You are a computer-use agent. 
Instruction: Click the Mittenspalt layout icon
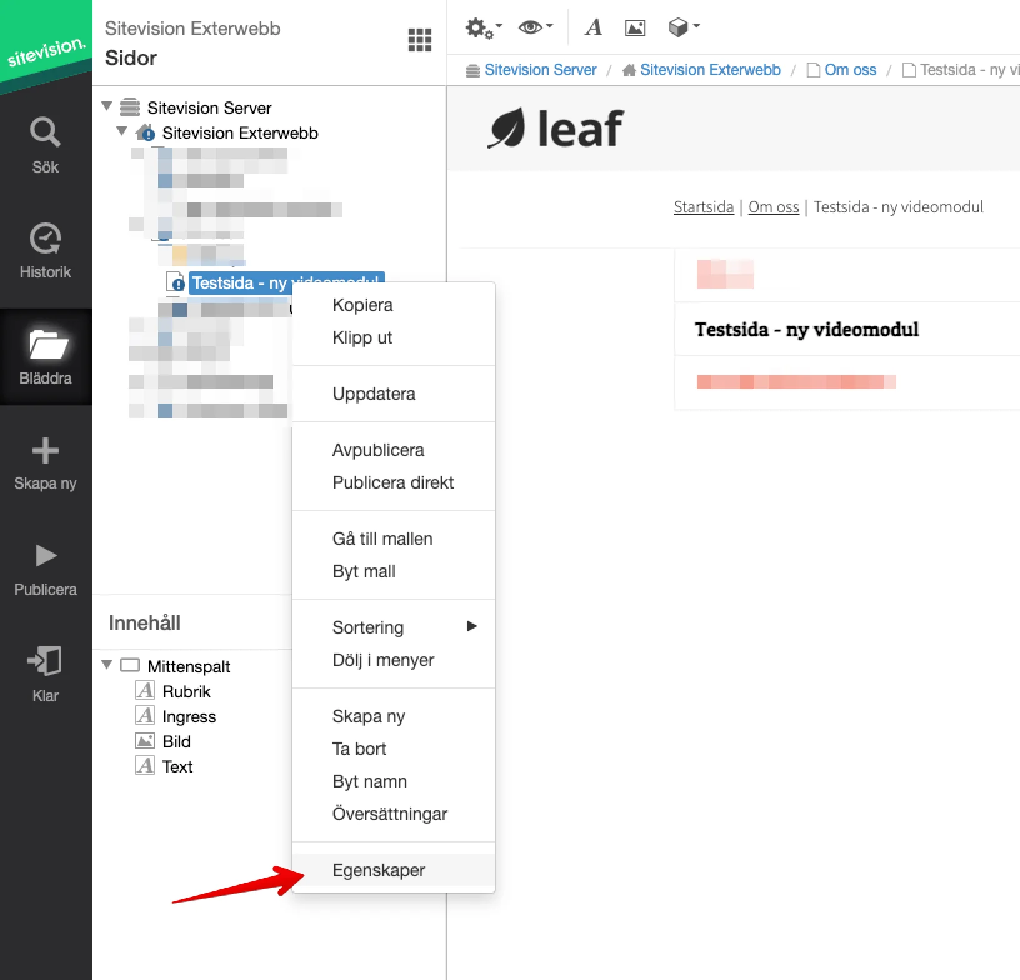point(130,666)
